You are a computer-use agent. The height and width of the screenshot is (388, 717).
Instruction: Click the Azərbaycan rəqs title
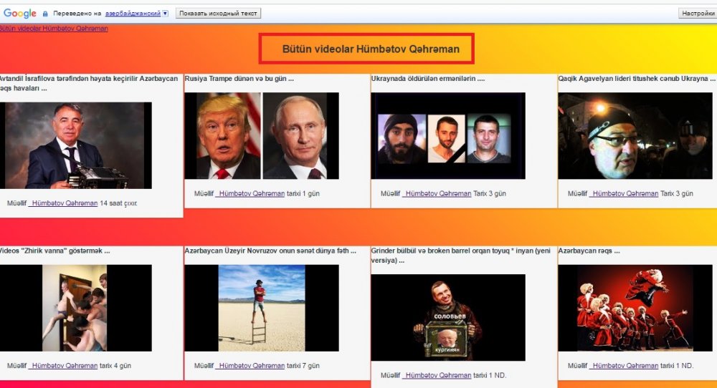[589, 251]
